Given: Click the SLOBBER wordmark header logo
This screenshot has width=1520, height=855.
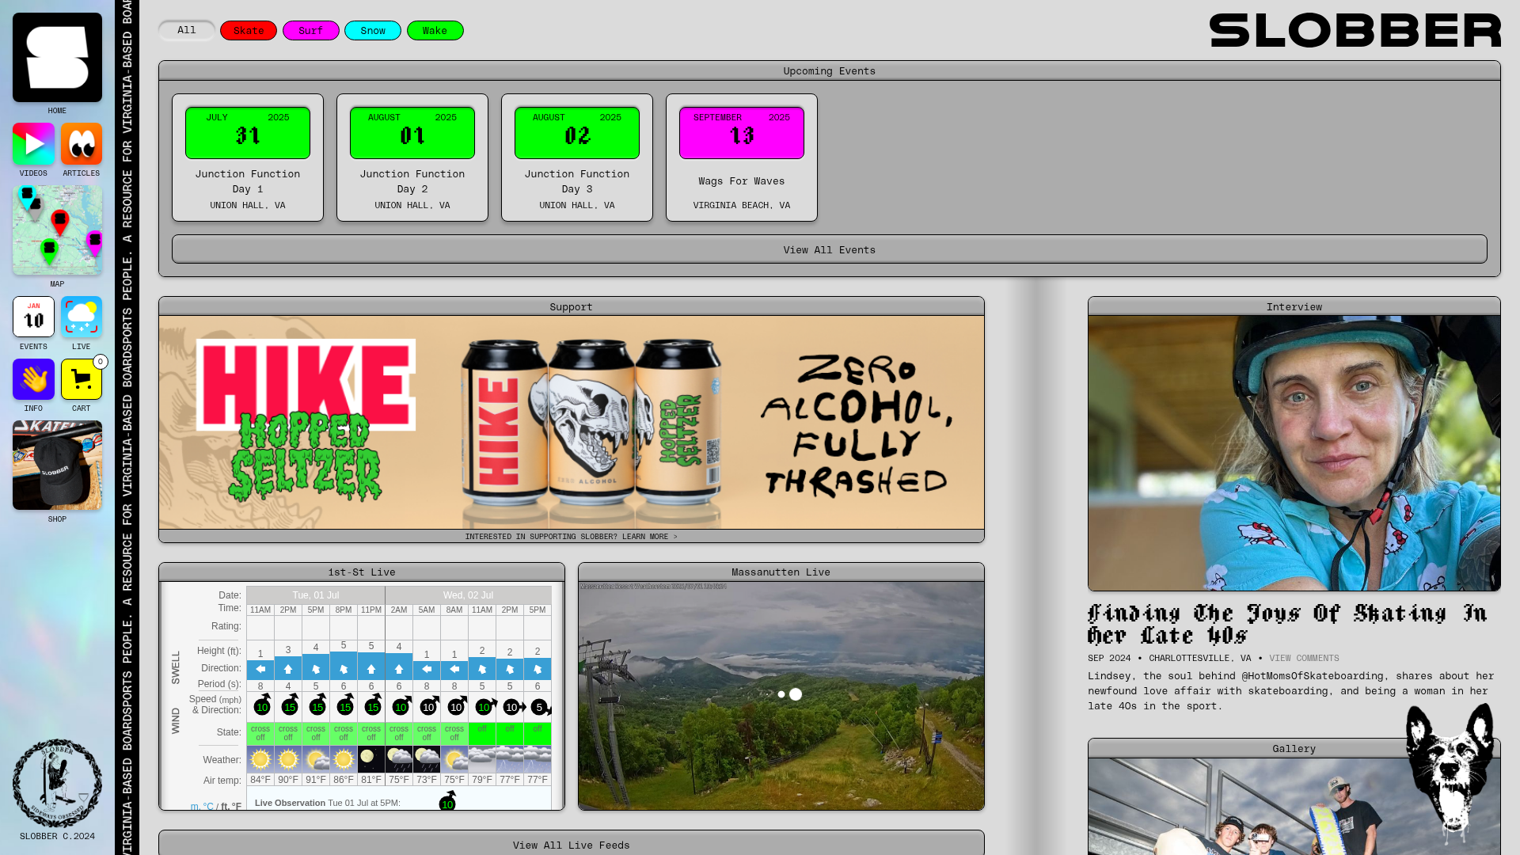Looking at the screenshot, I should (x=1355, y=30).
